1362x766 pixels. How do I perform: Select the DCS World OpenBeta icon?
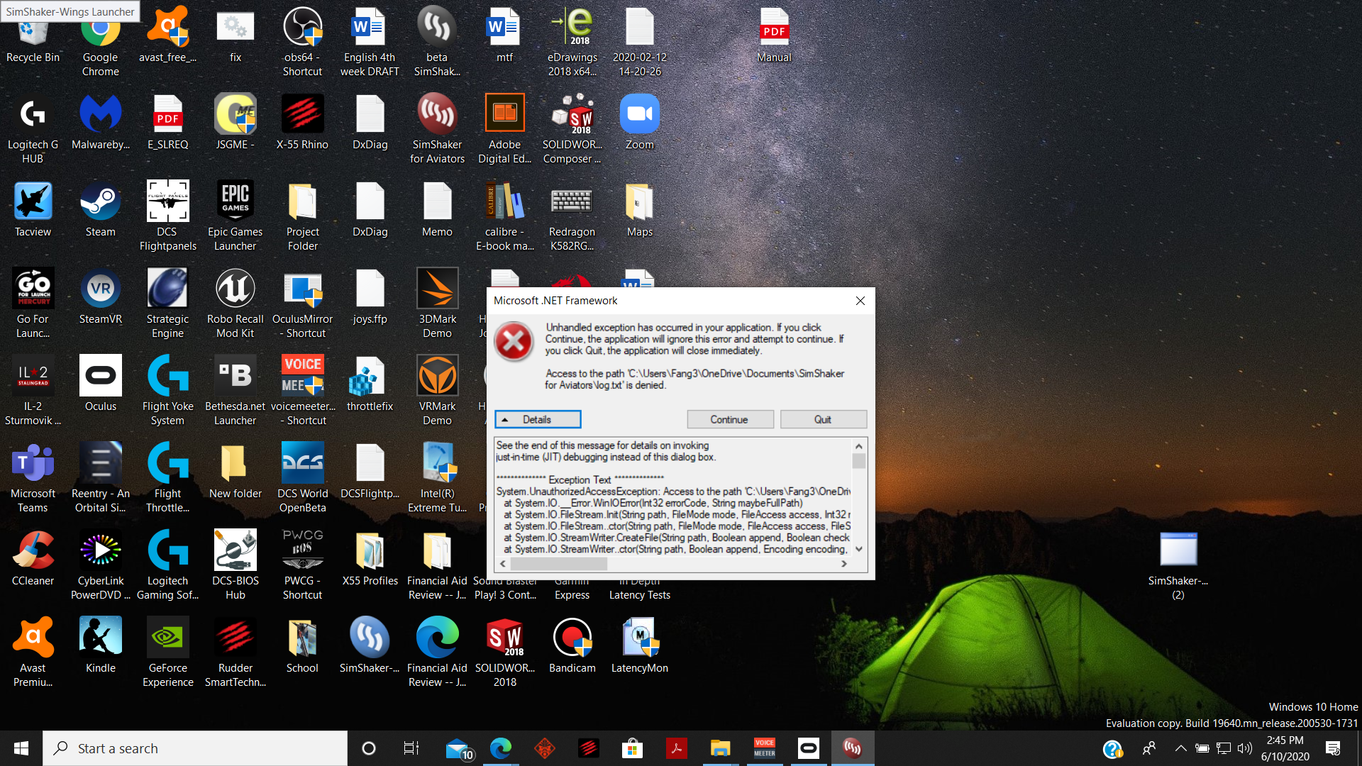coord(302,479)
